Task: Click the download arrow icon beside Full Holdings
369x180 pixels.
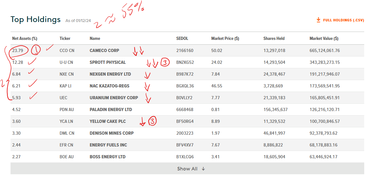Action: click(x=318, y=20)
